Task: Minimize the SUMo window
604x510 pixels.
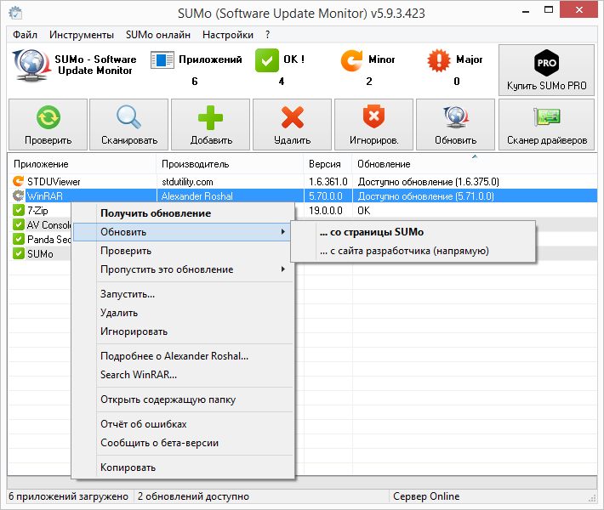Action: pyautogui.click(x=526, y=11)
